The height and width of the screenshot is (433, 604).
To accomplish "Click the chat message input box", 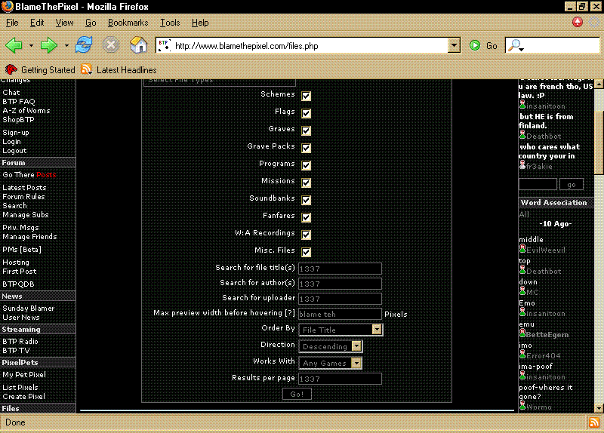I will 538,184.
